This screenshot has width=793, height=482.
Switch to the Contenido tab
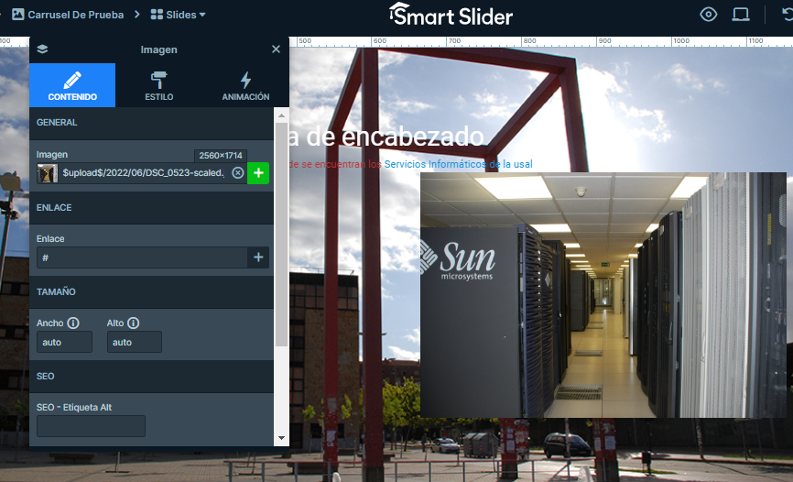[72, 85]
